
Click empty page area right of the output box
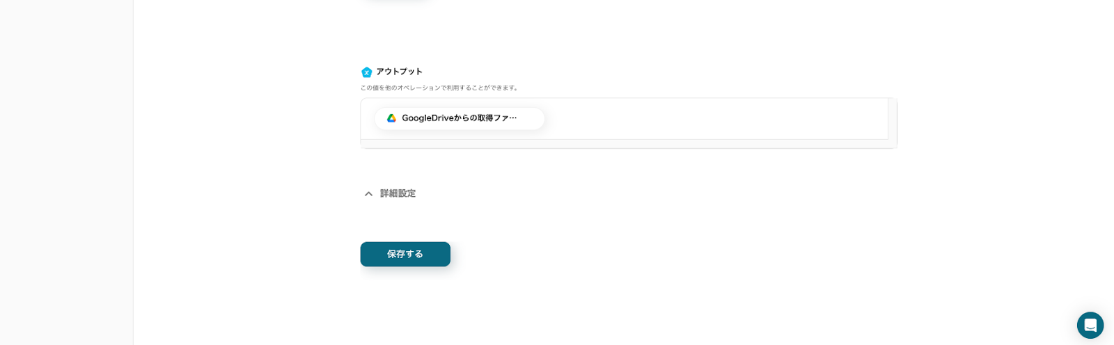pyautogui.click(x=1003, y=122)
